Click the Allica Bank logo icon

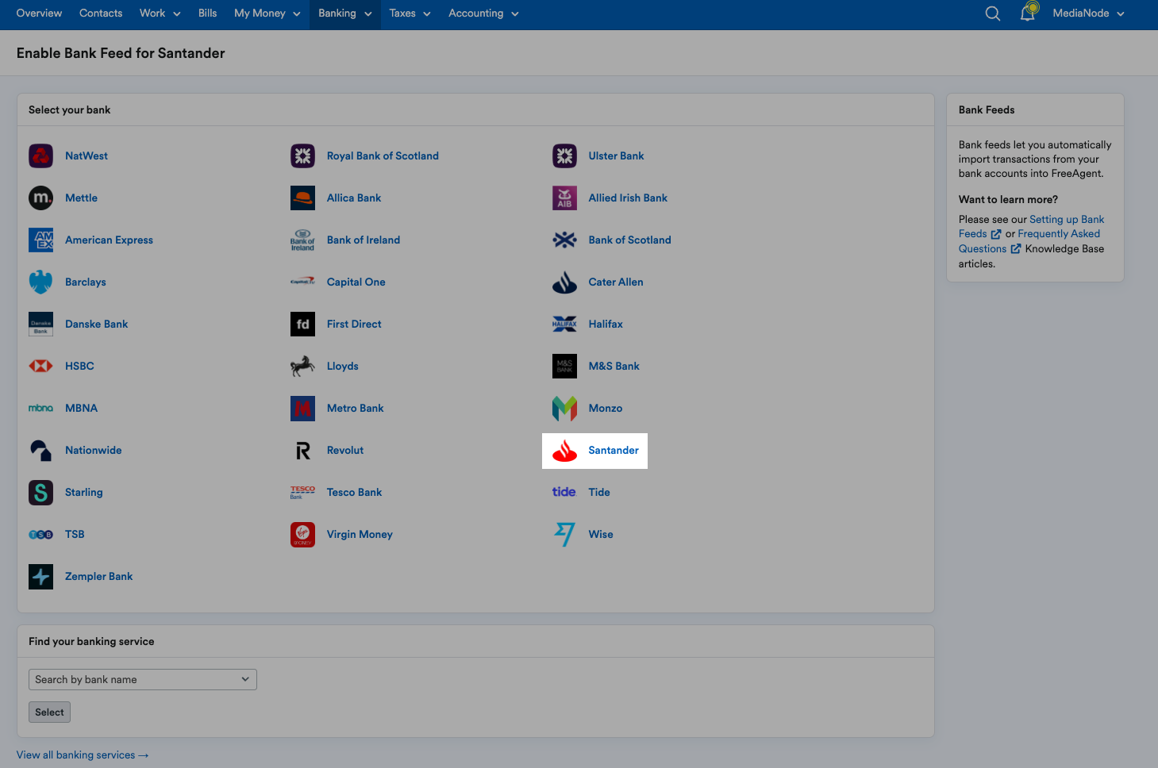coord(302,198)
